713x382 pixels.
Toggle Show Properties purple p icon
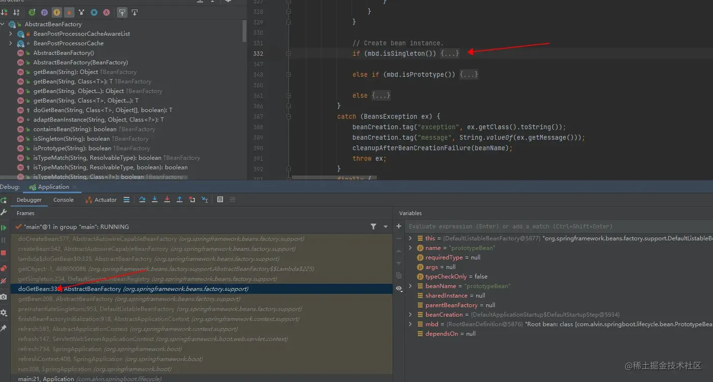click(x=44, y=12)
